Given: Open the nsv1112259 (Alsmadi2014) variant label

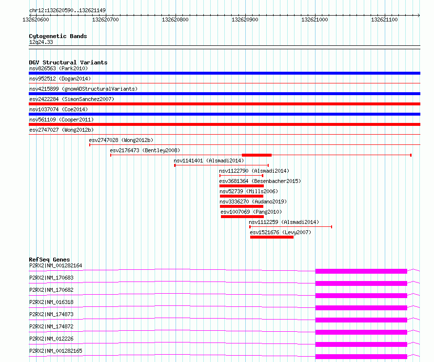Looking at the screenshot, I should (284, 222).
